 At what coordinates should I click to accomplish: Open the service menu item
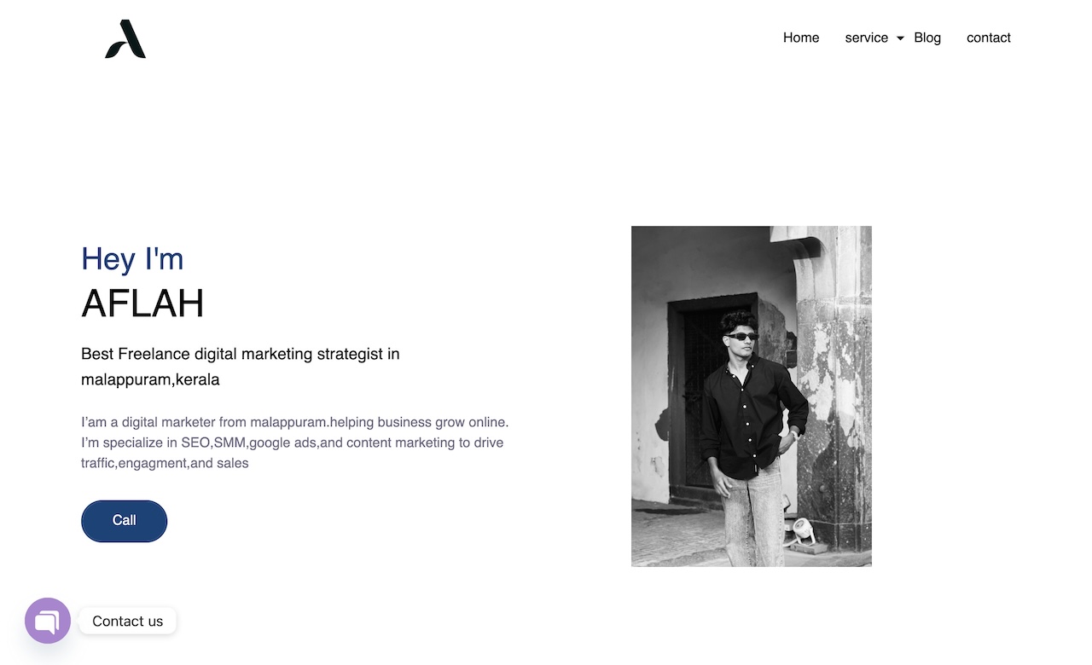[x=867, y=38]
